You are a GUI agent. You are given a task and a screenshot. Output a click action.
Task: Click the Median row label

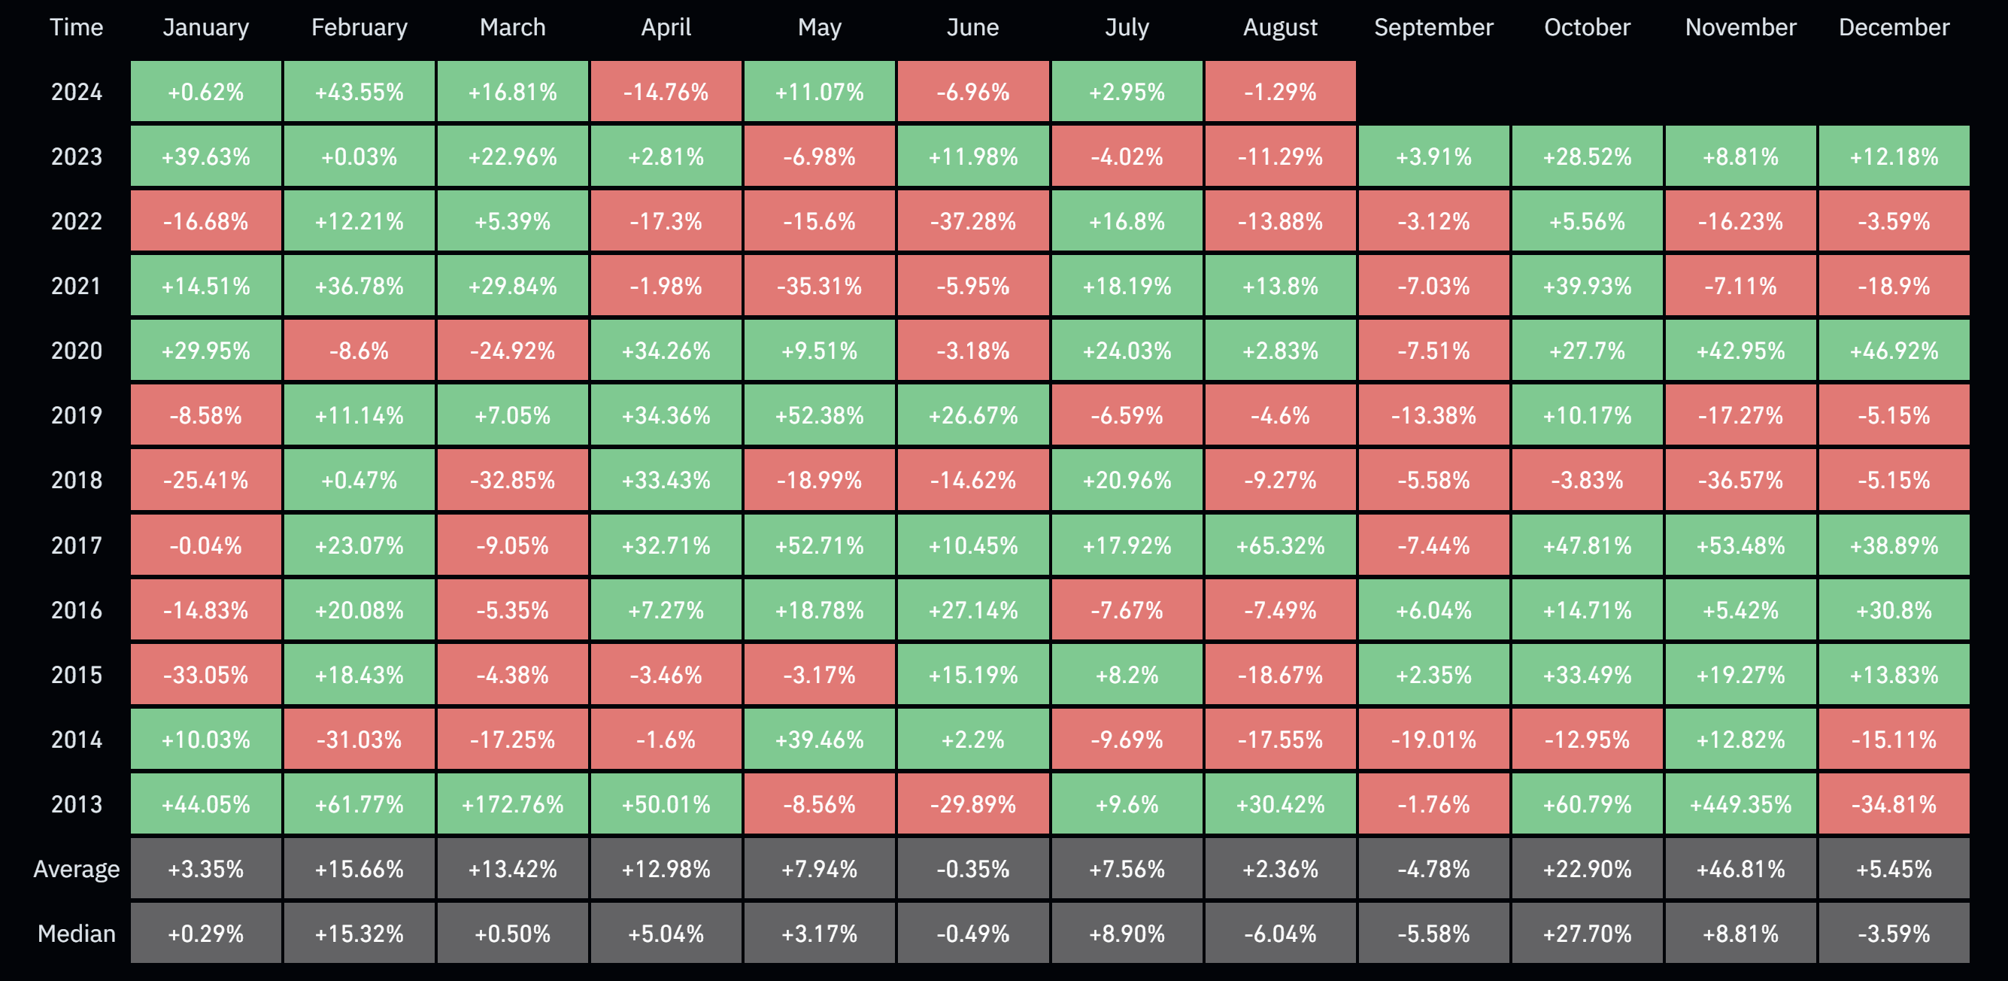click(x=77, y=934)
